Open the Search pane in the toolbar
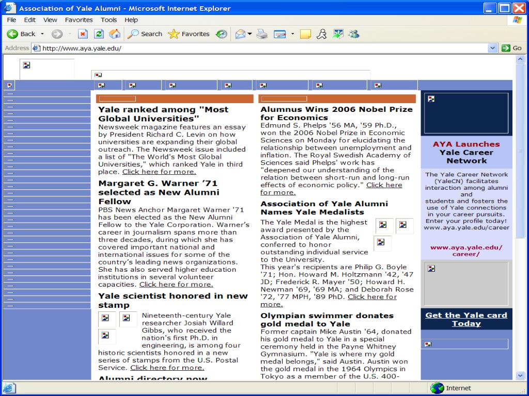Image resolution: width=529 pixels, height=396 pixels. (x=145, y=34)
